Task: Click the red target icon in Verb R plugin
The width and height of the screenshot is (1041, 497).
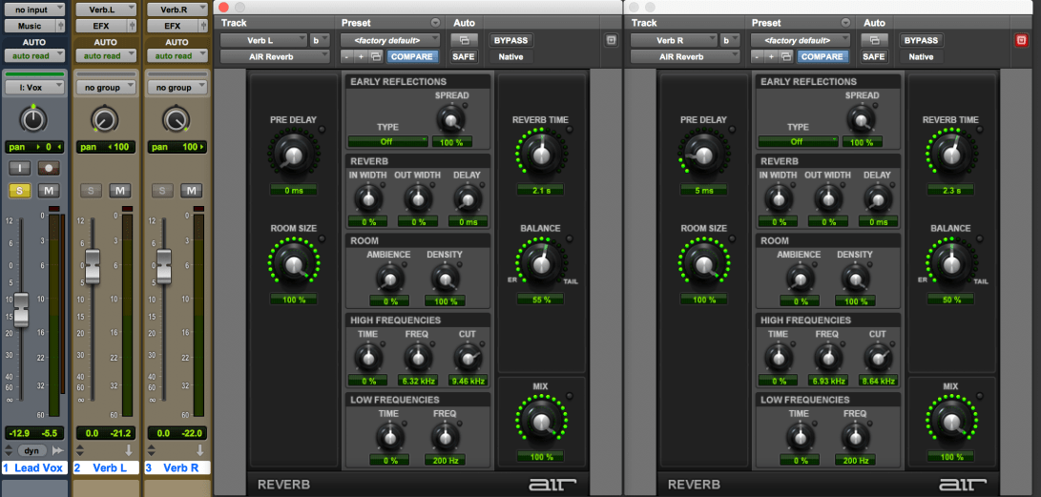Action: [x=1020, y=40]
